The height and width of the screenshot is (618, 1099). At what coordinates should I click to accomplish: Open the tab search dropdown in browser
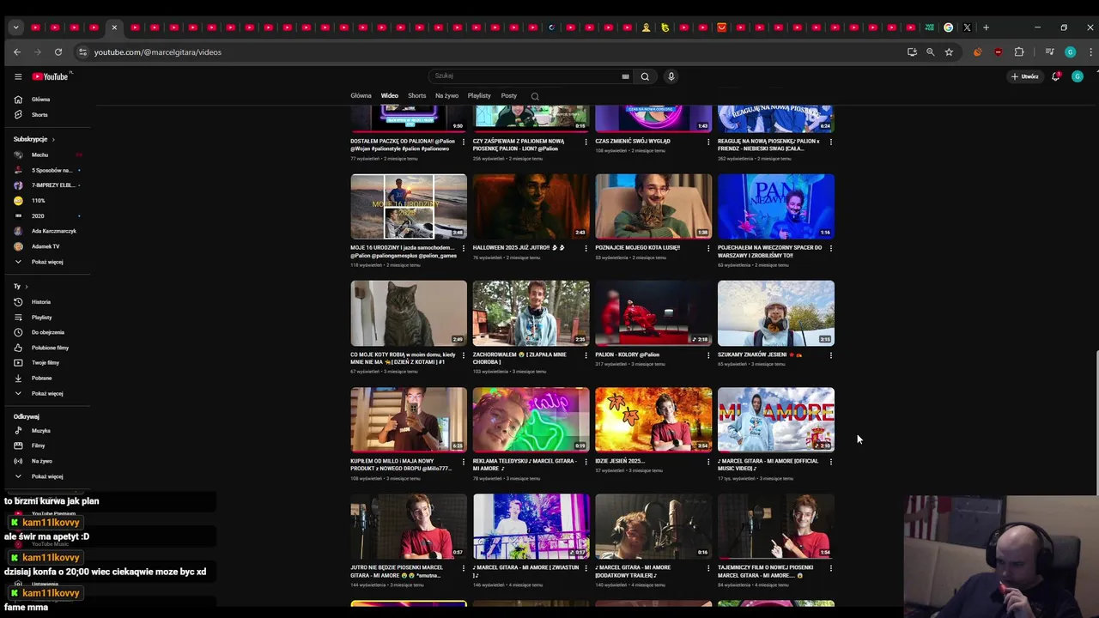(x=15, y=27)
